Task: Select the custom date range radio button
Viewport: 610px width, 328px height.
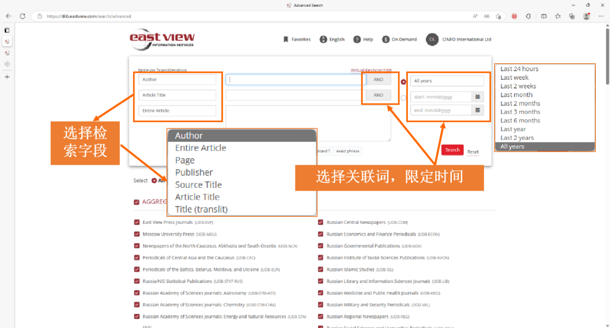Action: pos(403,98)
